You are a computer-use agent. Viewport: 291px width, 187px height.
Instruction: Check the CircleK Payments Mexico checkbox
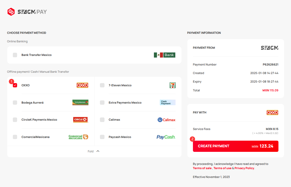[15, 120]
